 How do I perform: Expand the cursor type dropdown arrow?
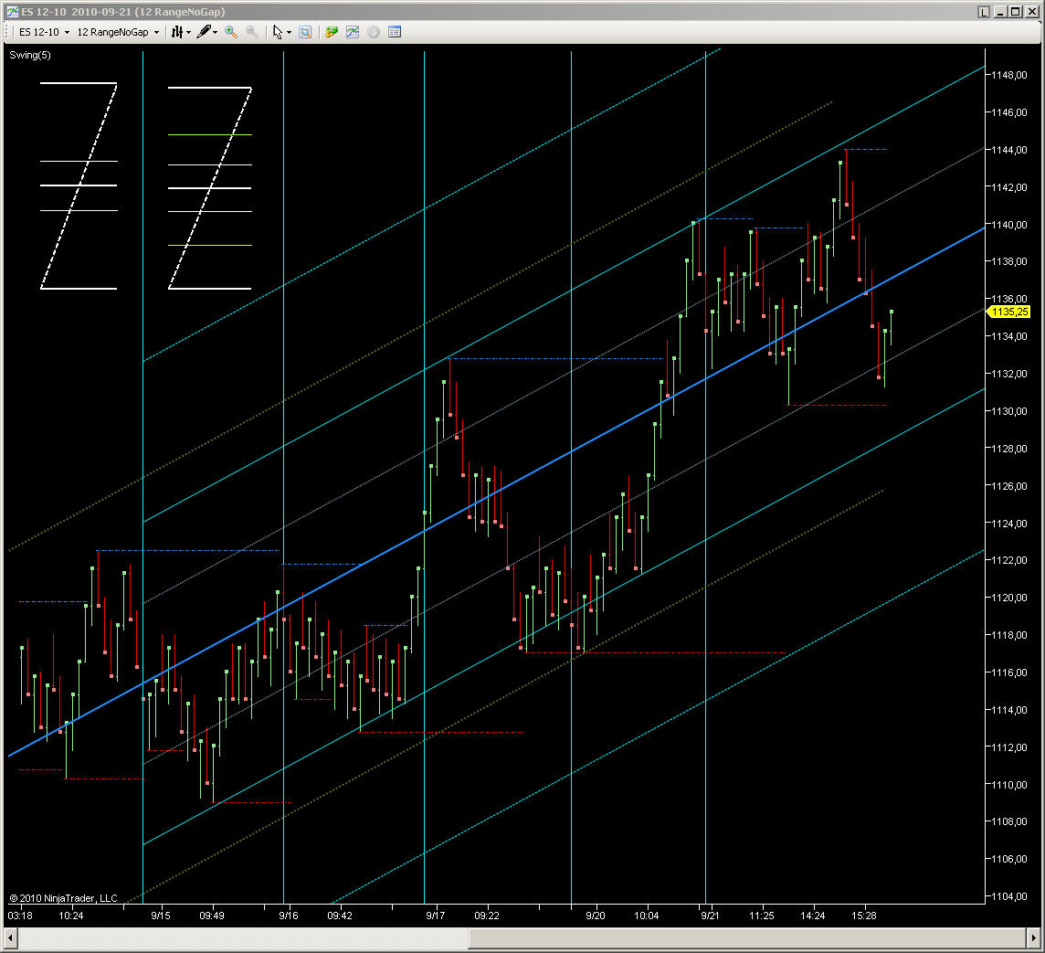(290, 32)
